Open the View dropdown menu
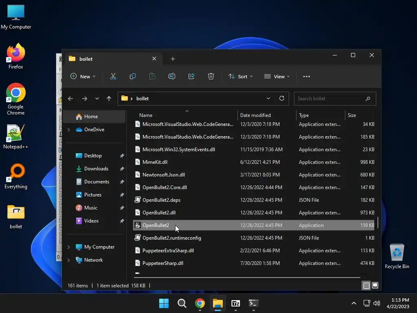The width and height of the screenshot is (417, 313). [277, 76]
